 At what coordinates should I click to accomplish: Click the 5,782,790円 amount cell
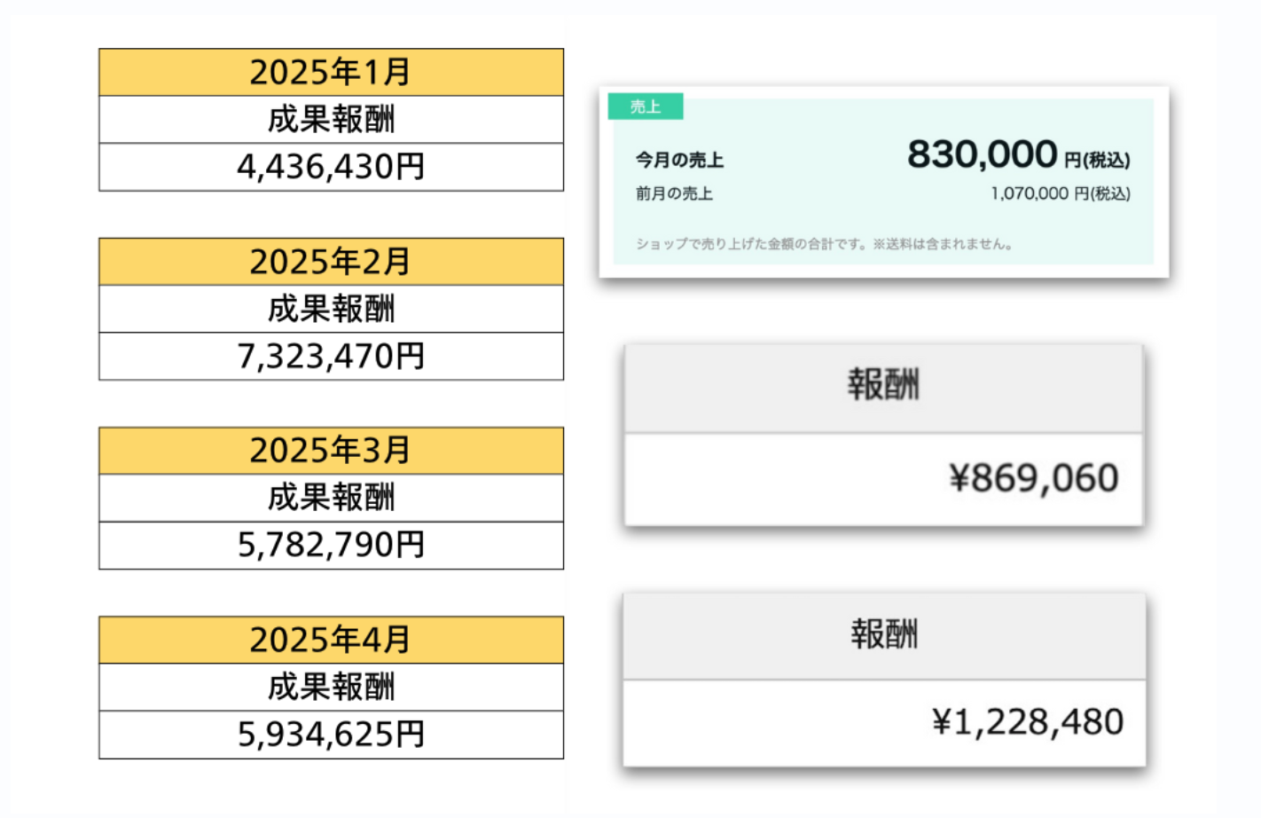pos(331,545)
